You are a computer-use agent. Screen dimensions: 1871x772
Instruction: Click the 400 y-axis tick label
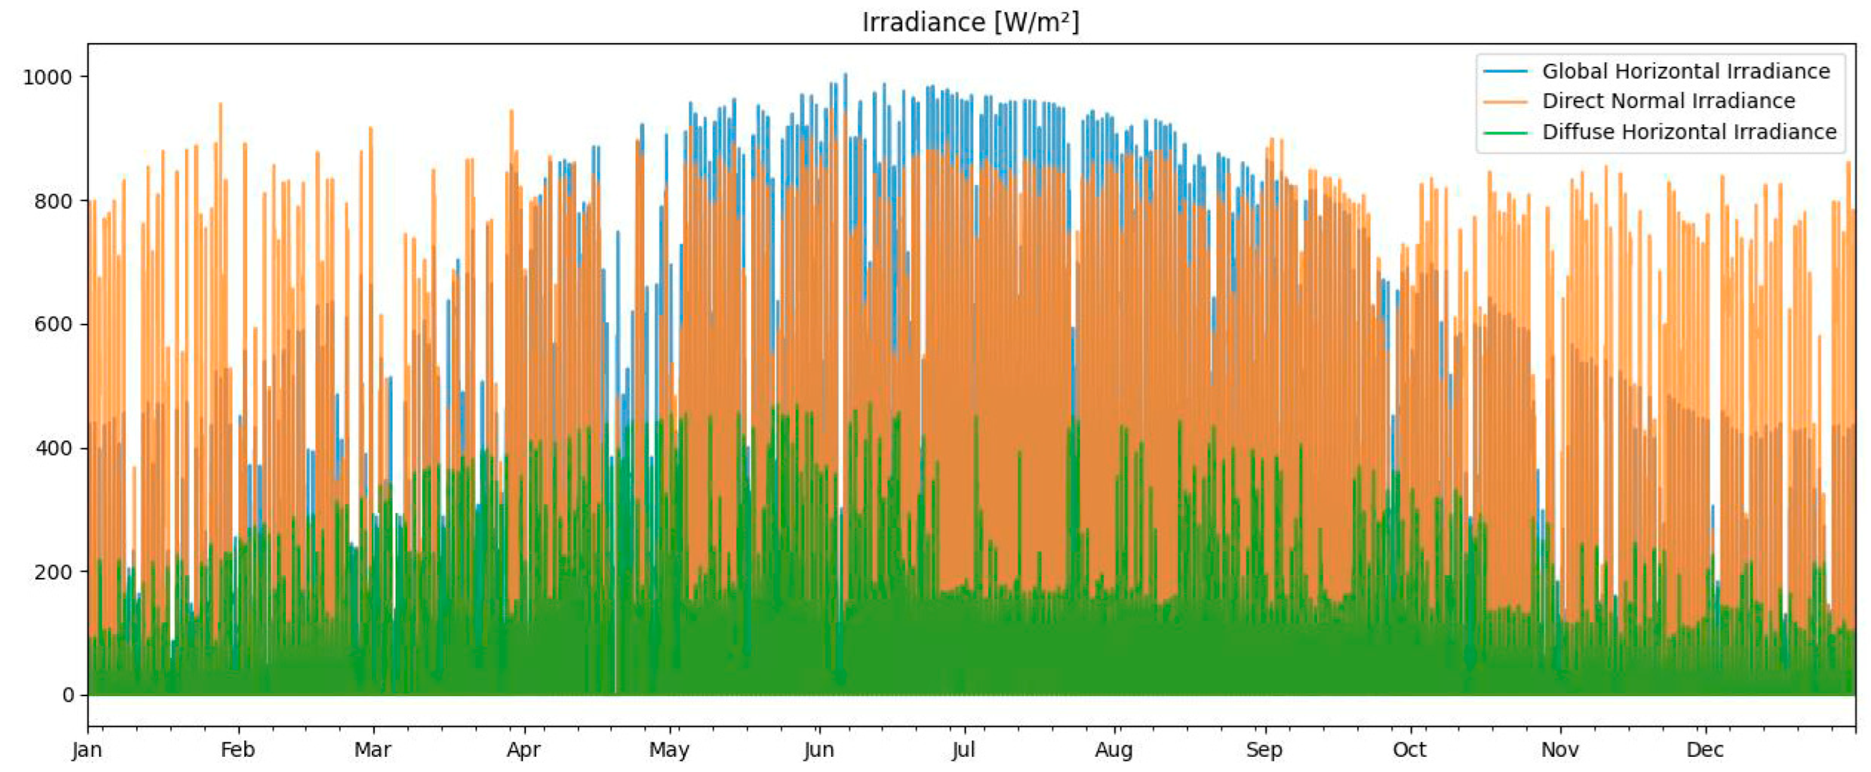(x=53, y=449)
